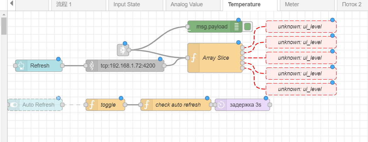The image size is (368, 142).
Task: Click the Refresh button node hand icon
Action: 21,66
